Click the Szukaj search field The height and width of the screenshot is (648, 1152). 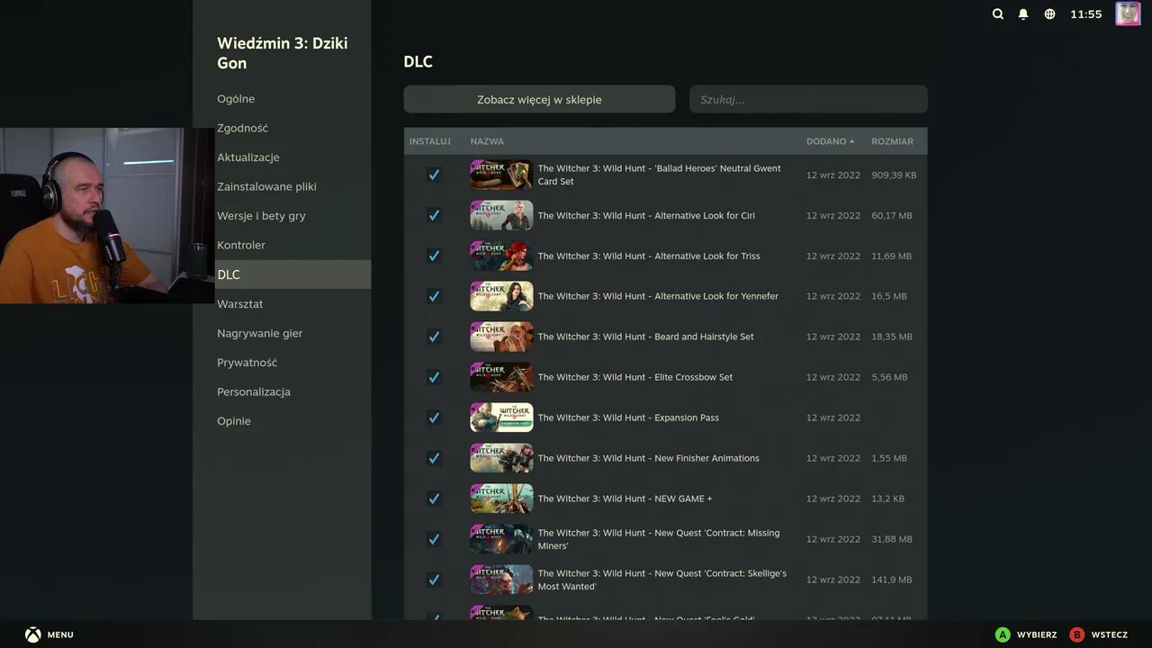pos(808,99)
